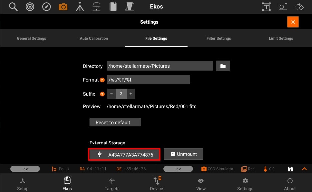312x192 pixels.
Task: Click the RA value 04:11:11
Action: pos(97,169)
